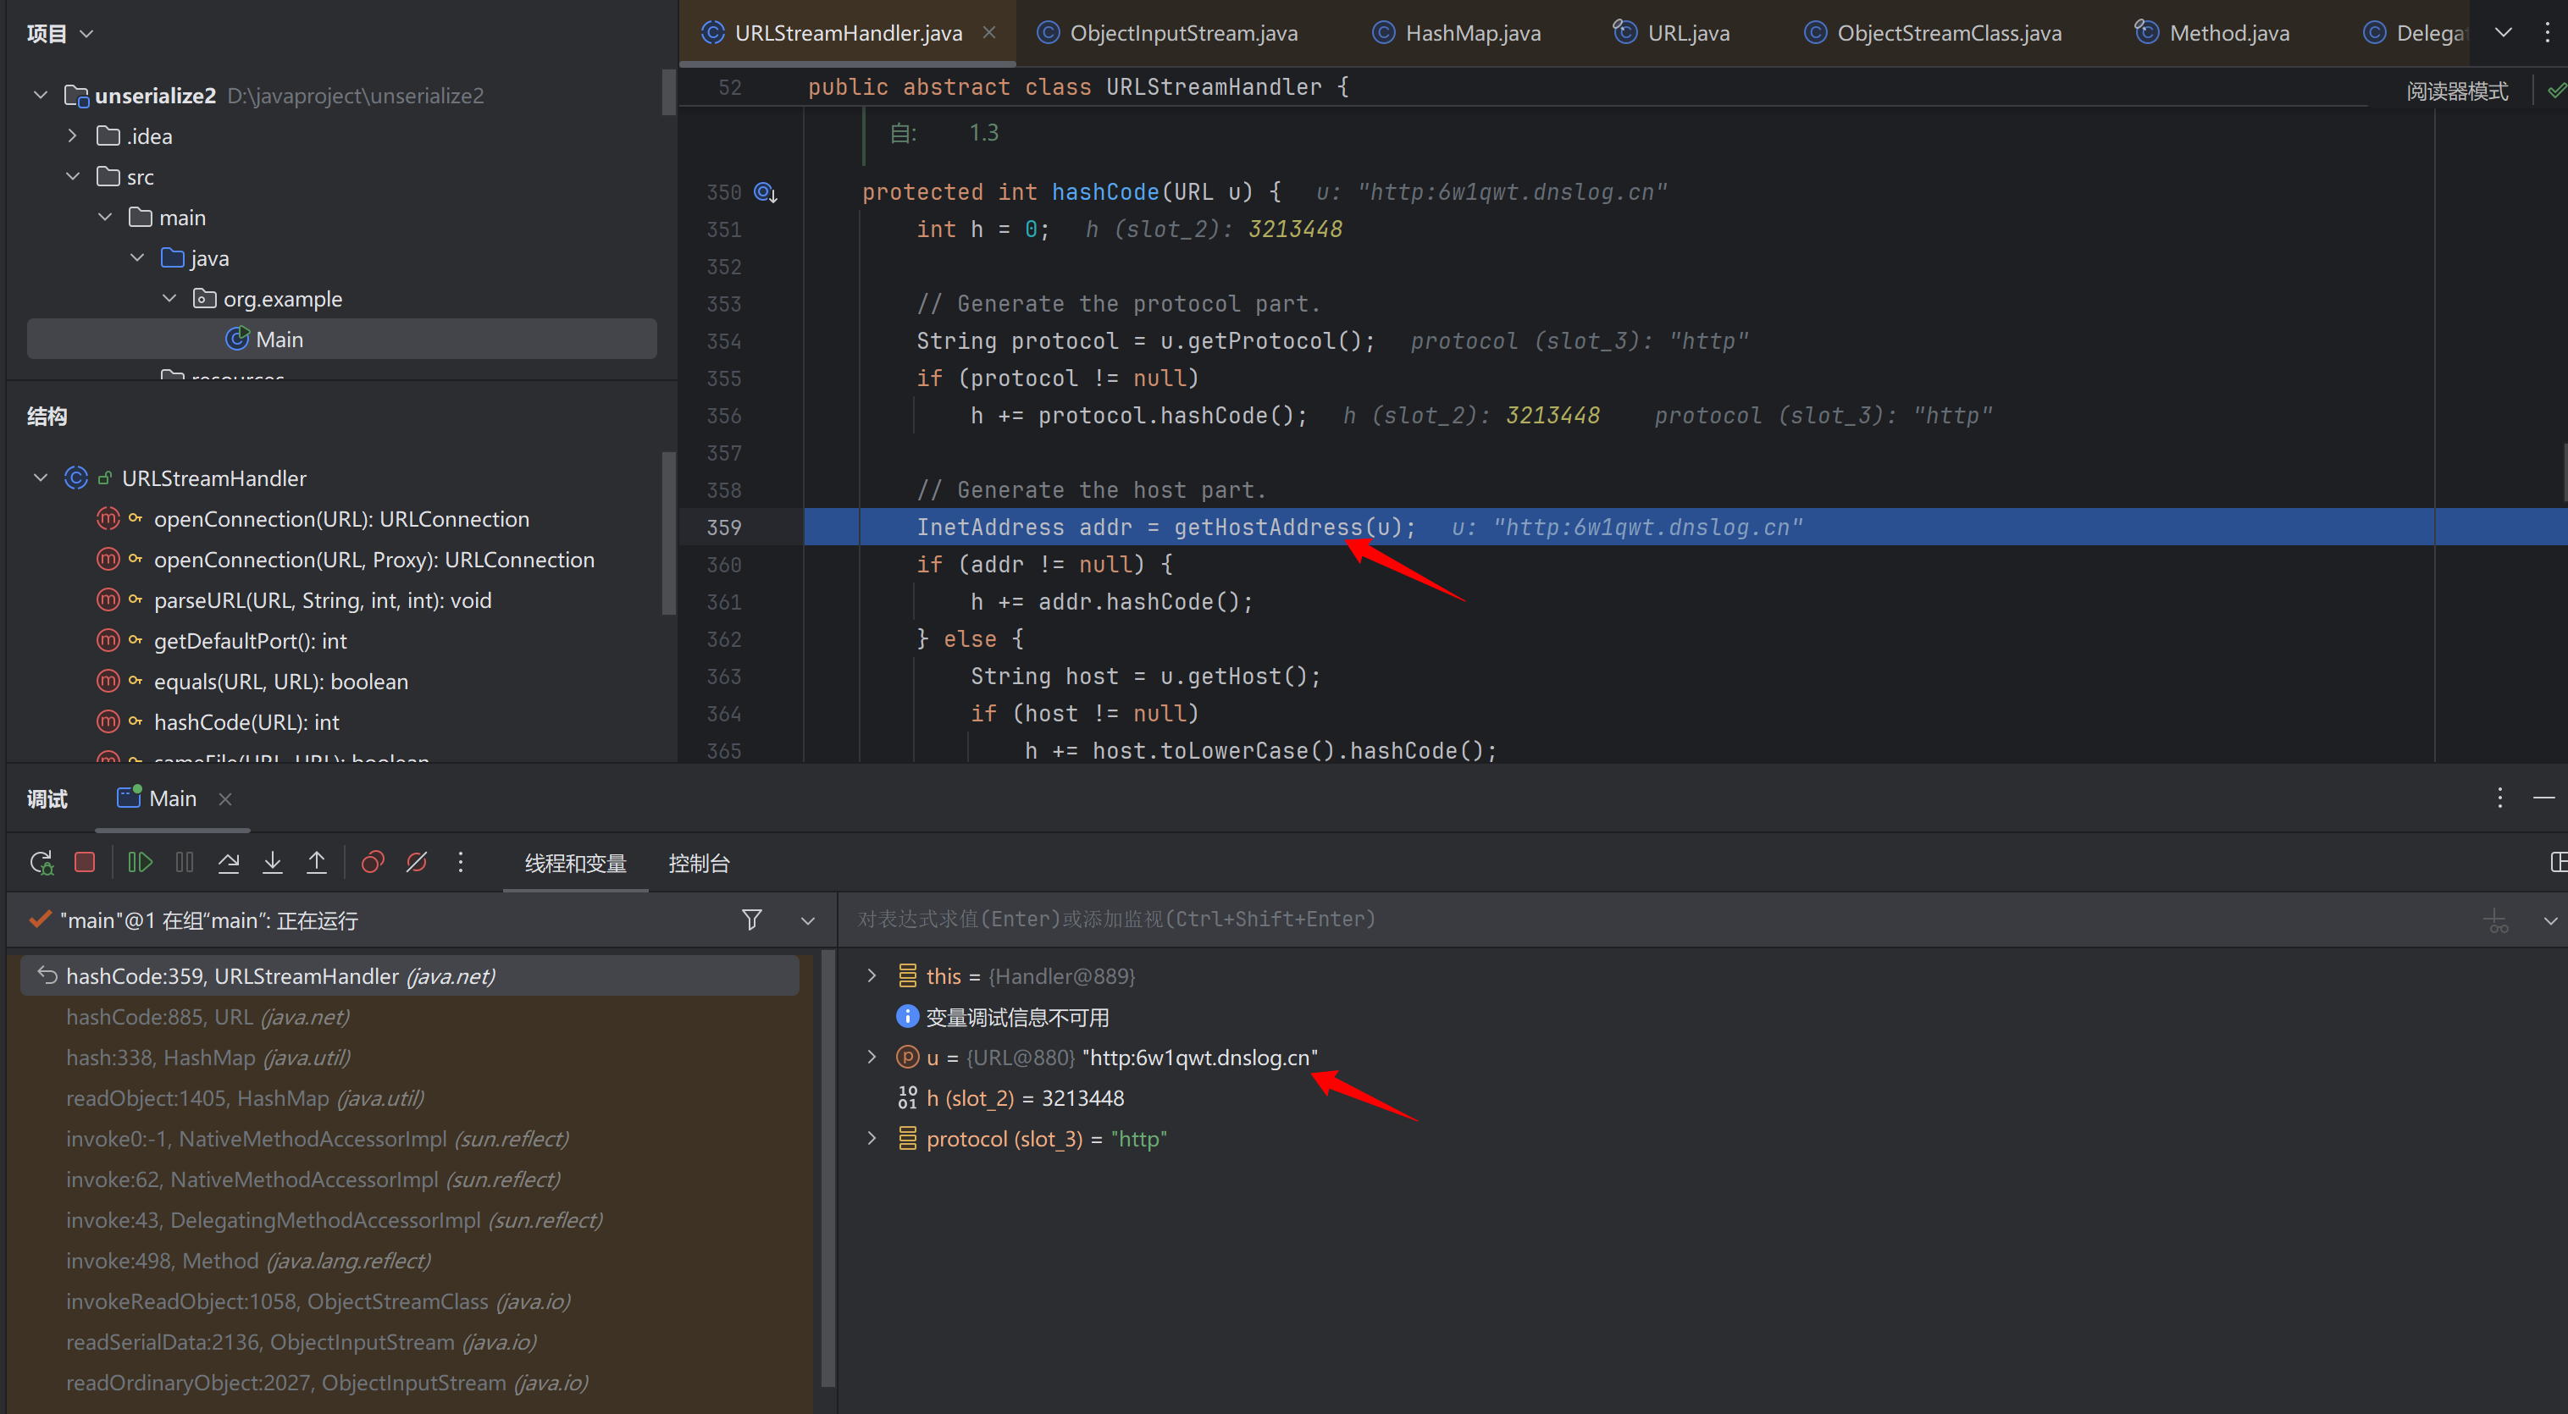2568x1414 pixels.
Task: Select the hashCode:885, URL stack frame
Action: 208,1018
